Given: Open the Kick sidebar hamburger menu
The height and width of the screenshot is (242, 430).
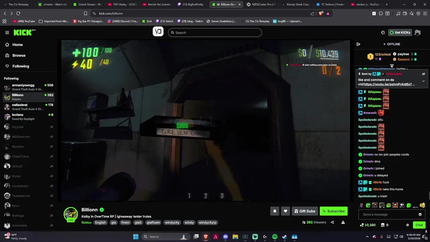Looking at the screenshot, I should point(7,33).
